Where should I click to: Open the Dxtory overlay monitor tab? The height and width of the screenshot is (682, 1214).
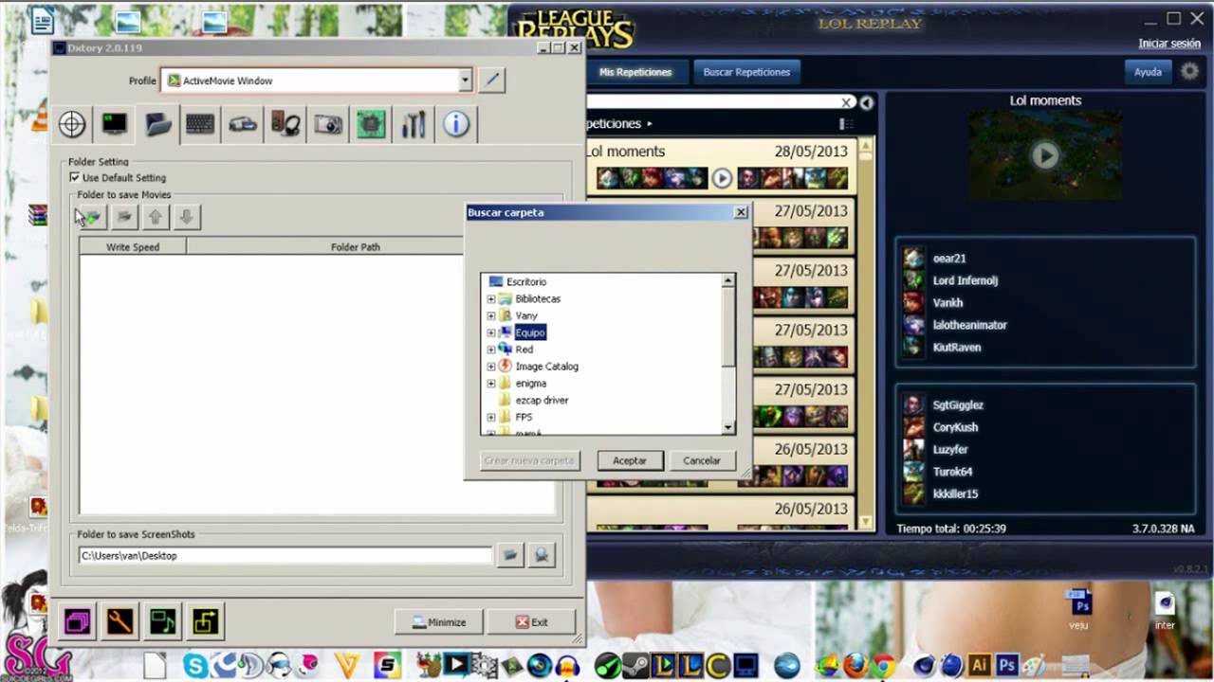coord(115,124)
